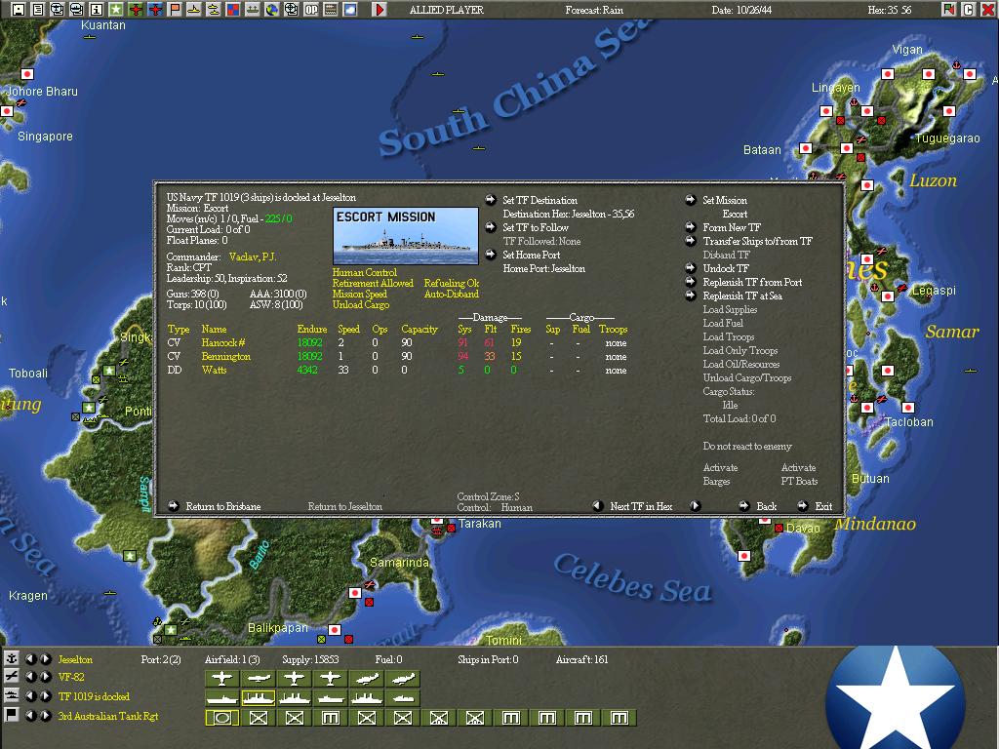The height and width of the screenshot is (749, 999).
Task: Click the red and blue checkered icon
Action: (x=233, y=10)
